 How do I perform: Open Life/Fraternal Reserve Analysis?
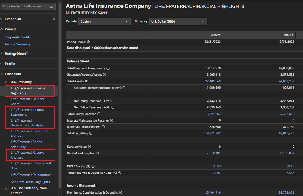point(28,155)
